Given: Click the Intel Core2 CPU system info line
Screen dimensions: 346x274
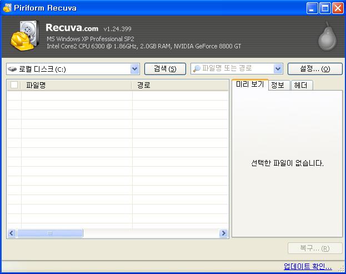Looking at the screenshot, I should [x=144, y=46].
